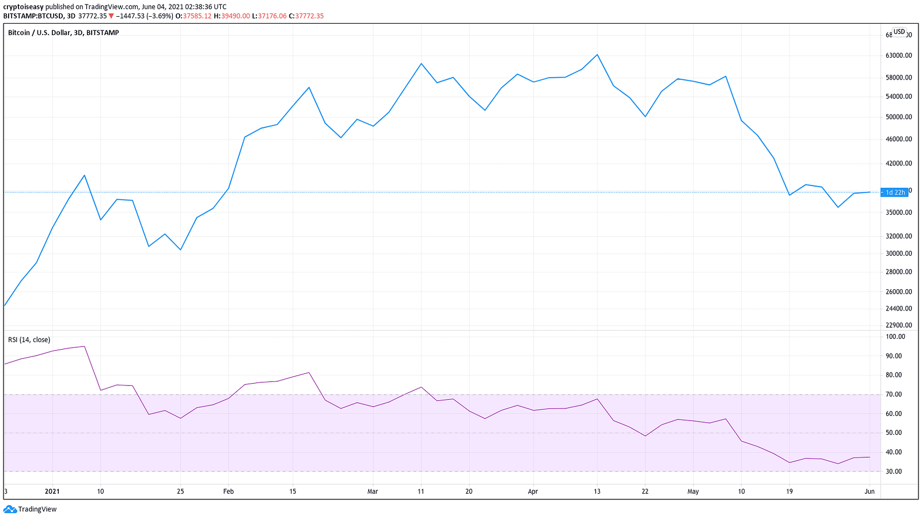The image size is (922, 519).
Task: Click the change value '−1447.53 (−3.69%)'
Action: tap(145, 16)
